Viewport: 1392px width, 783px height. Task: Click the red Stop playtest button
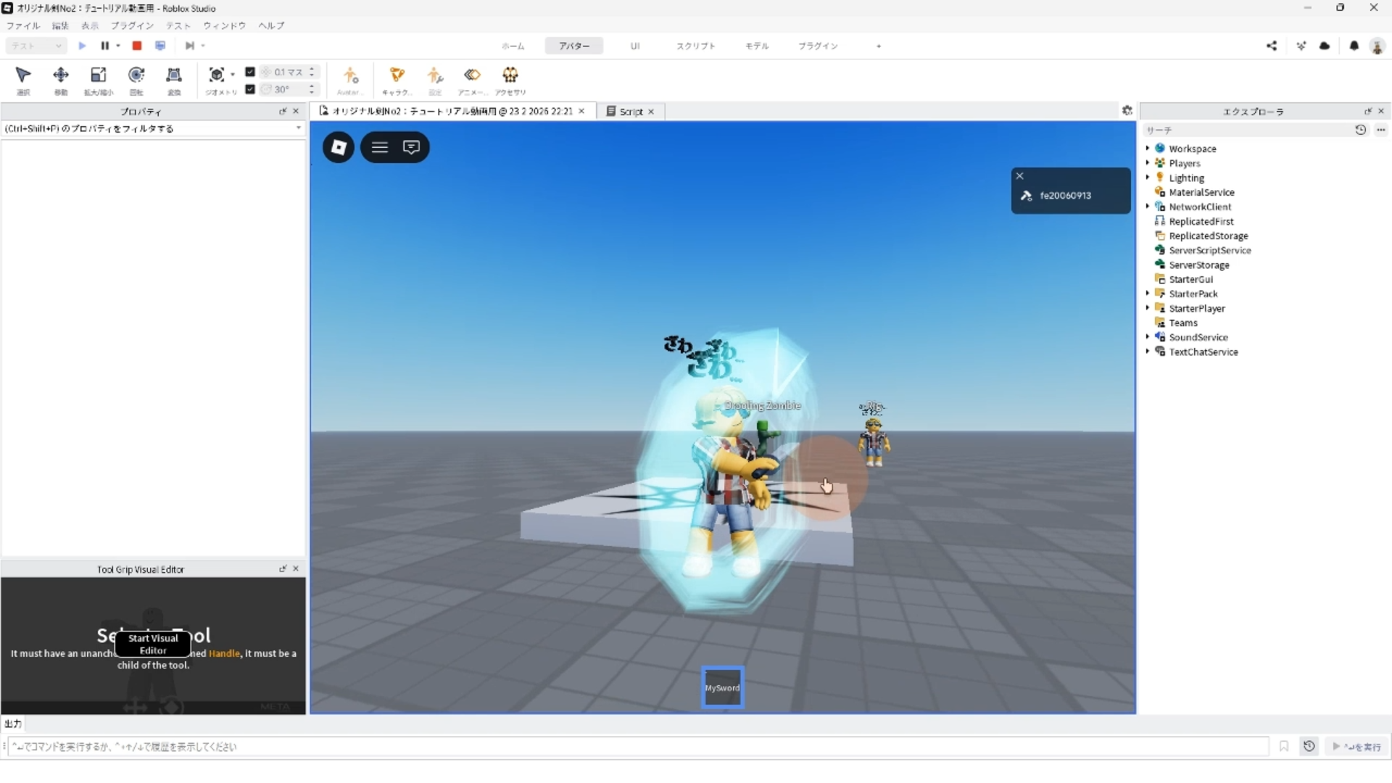pyautogui.click(x=136, y=46)
